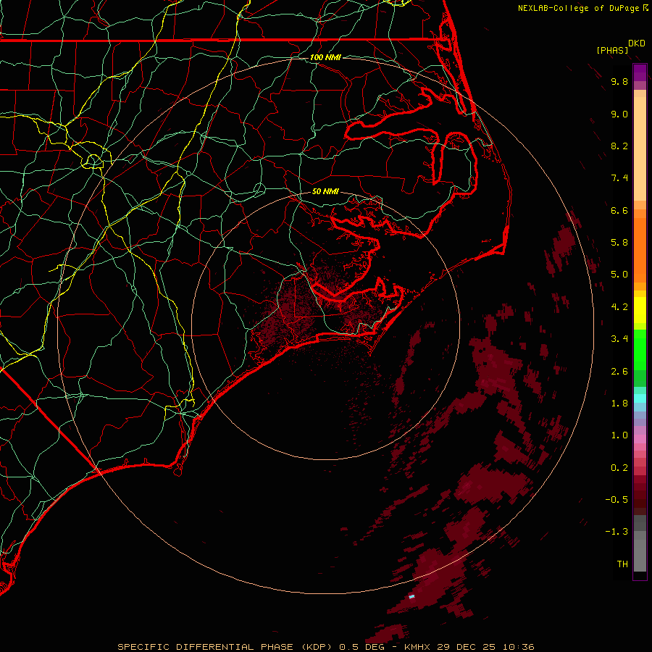
Task: Click the 50 NMI range ring label
Action: 325,191
